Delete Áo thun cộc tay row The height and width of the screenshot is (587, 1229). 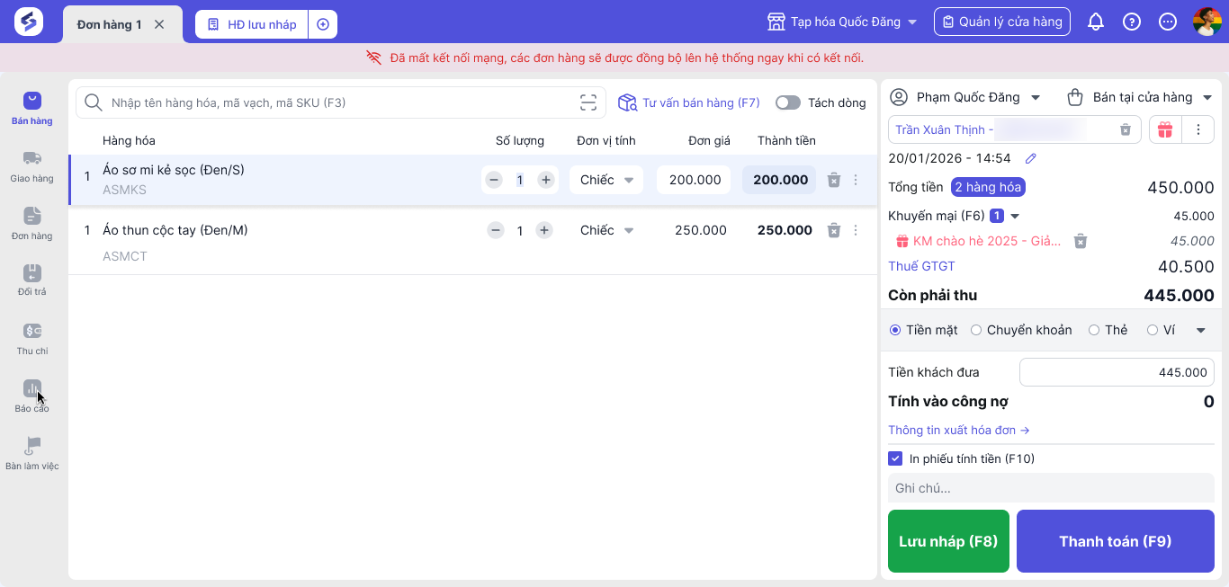(x=834, y=230)
